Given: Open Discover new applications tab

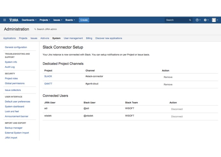Looking at the screenshot, I should click(109, 38).
